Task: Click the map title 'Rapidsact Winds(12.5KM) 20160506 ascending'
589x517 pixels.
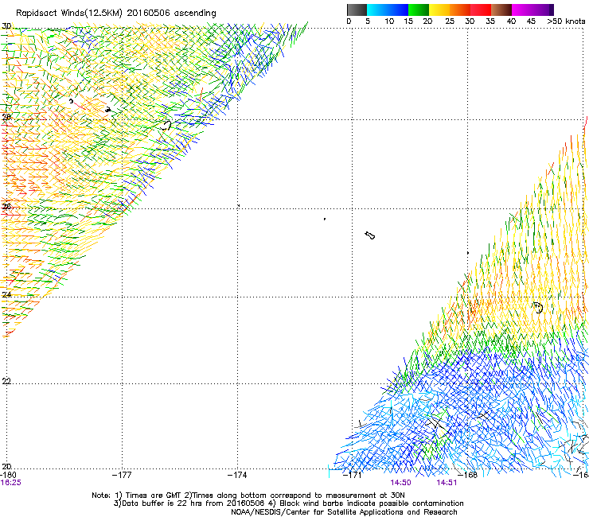Action: pos(116,14)
